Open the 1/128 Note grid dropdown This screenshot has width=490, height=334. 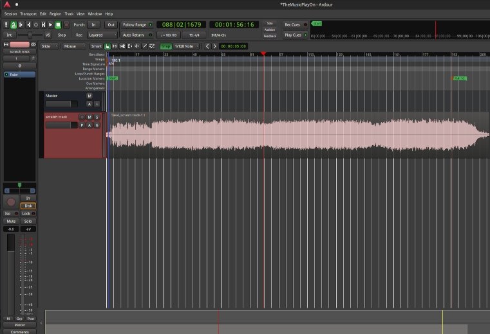(x=187, y=46)
